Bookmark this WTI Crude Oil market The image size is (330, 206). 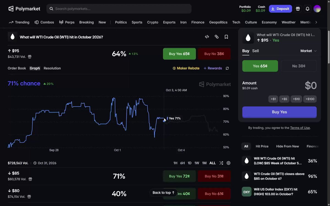(x=226, y=37)
